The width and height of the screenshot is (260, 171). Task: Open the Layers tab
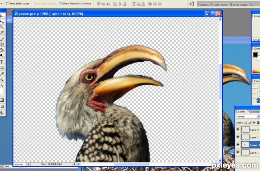tap(242, 112)
